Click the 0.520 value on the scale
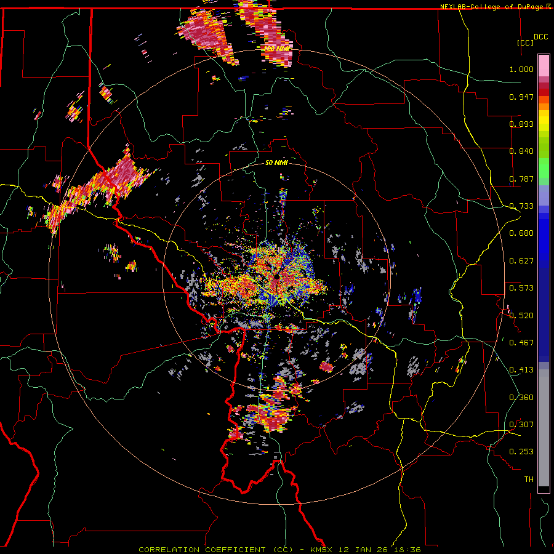The height and width of the screenshot is (554, 554). 521,315
